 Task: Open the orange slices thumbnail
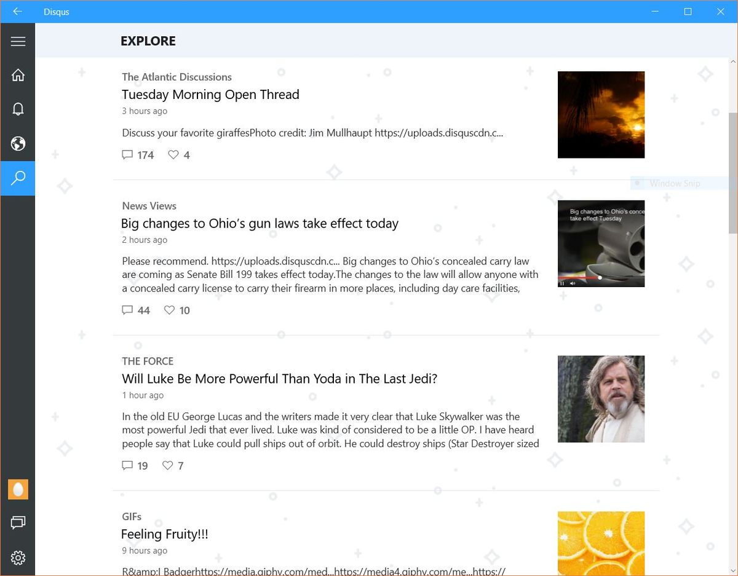click(x=601, y=543)
